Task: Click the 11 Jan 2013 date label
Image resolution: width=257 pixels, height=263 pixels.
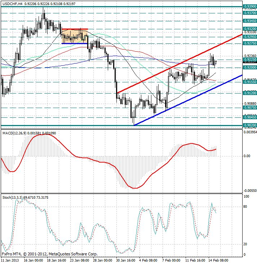Action: tap(10, 260)
